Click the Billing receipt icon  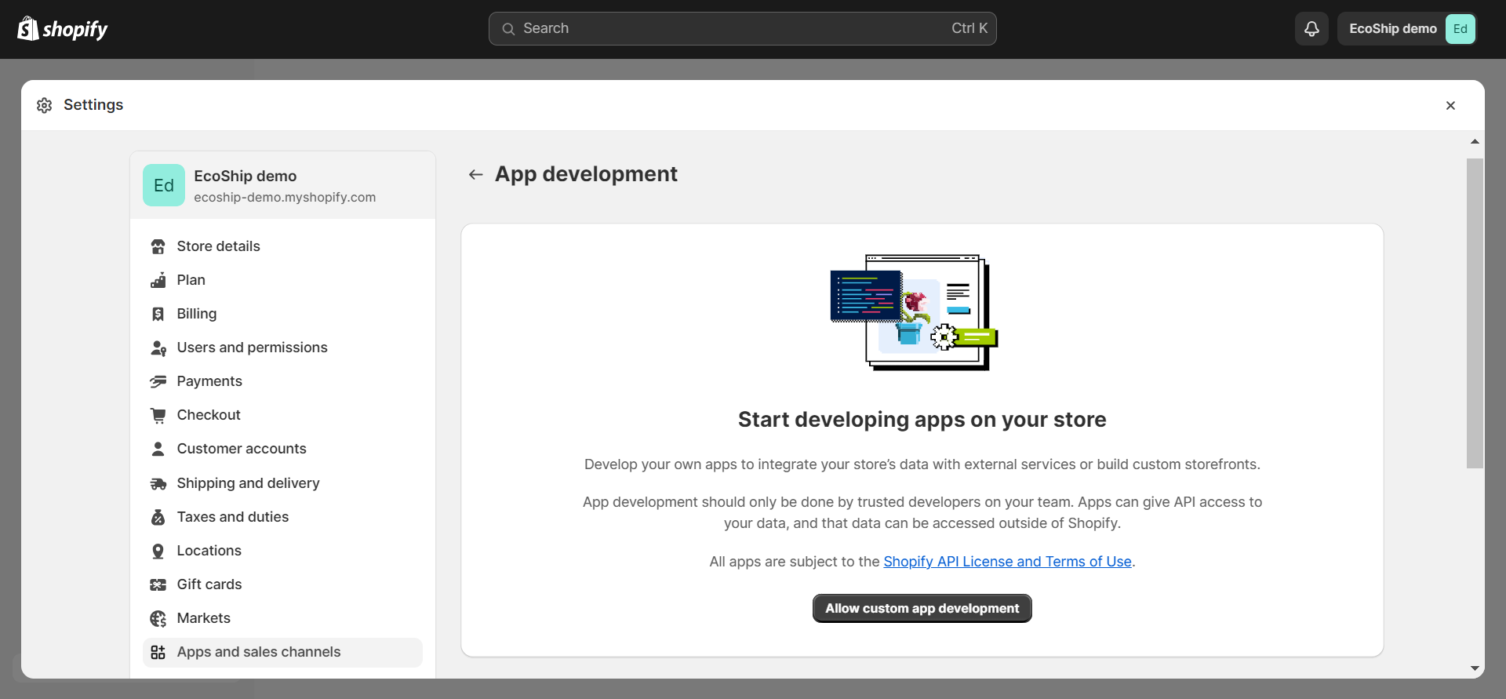tap(158, 314)
